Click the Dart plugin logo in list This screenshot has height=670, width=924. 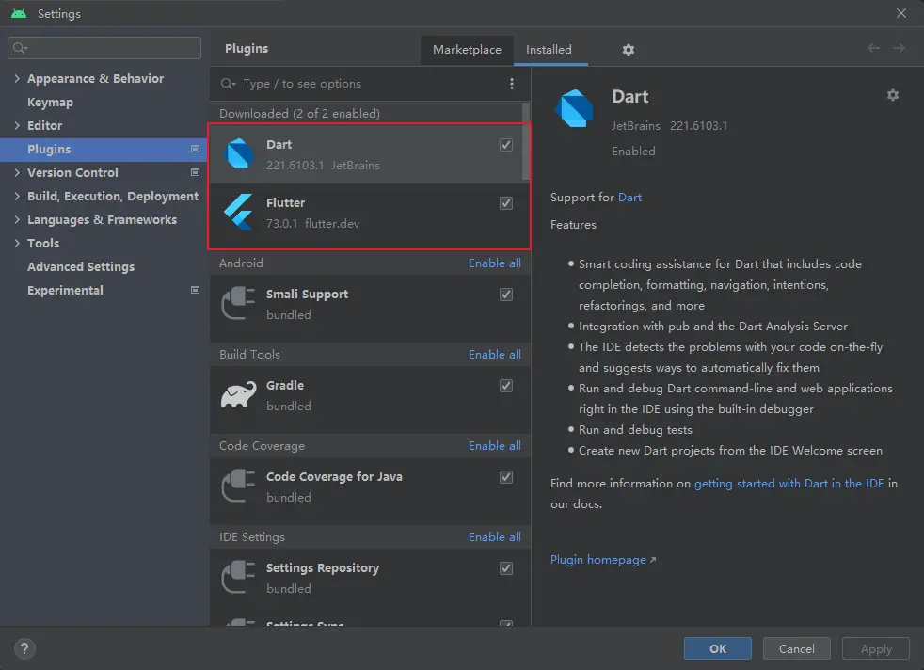click(239, 154)
